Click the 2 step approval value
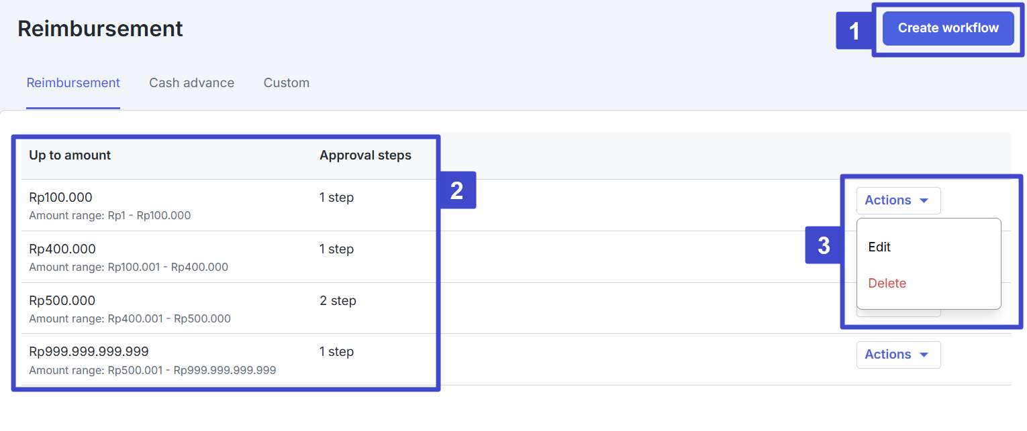 338,300
